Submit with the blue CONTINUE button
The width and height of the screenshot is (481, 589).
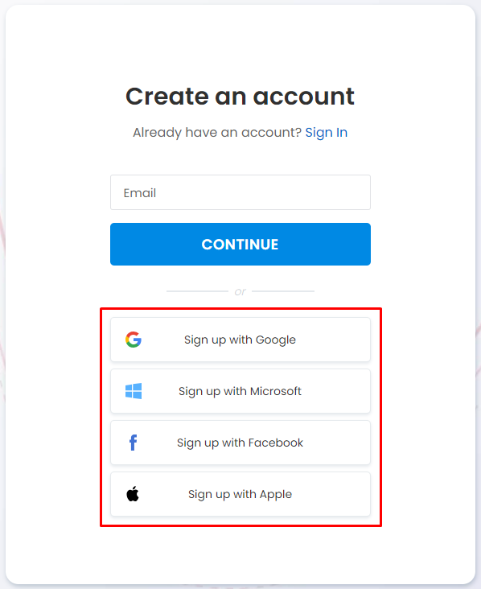[x=240, y=244]
